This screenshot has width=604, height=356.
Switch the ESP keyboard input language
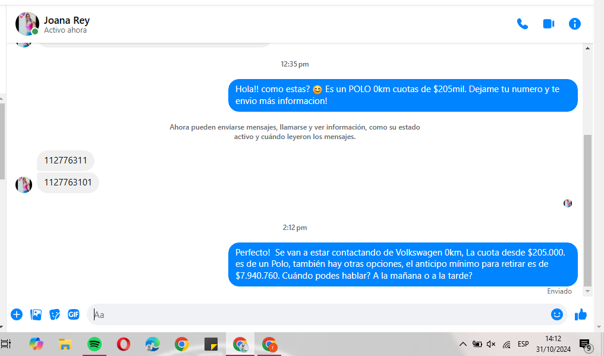(x=523, y=344)
